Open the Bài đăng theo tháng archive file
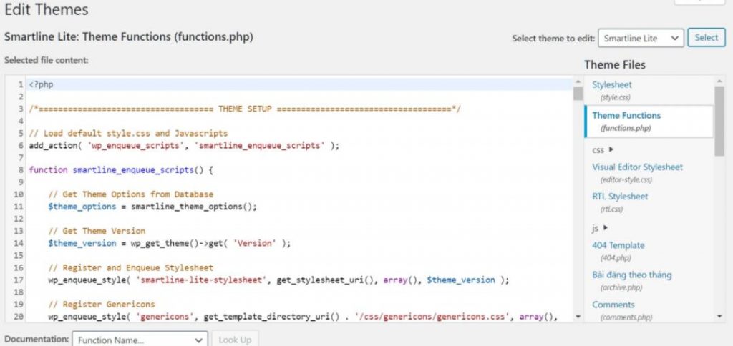Image resolution: width=733 pixels, height=346 pixels. (631, 275)
